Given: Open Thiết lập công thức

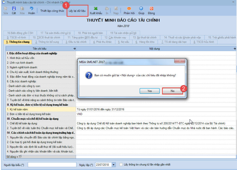Looking at the screenshot, I should tap(52, 11).
